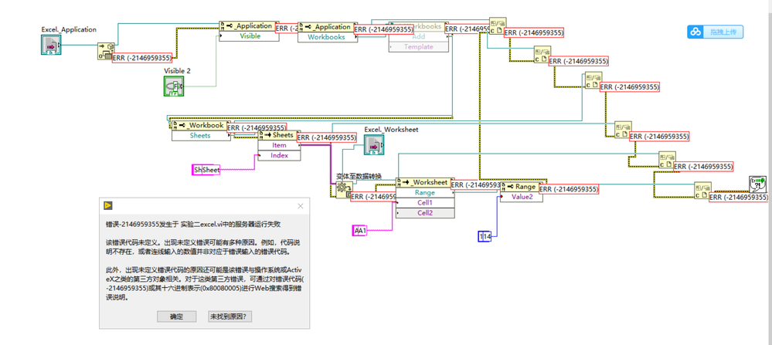
Task: Click the cloud upload icon
Action: click(x=695, y=32)
